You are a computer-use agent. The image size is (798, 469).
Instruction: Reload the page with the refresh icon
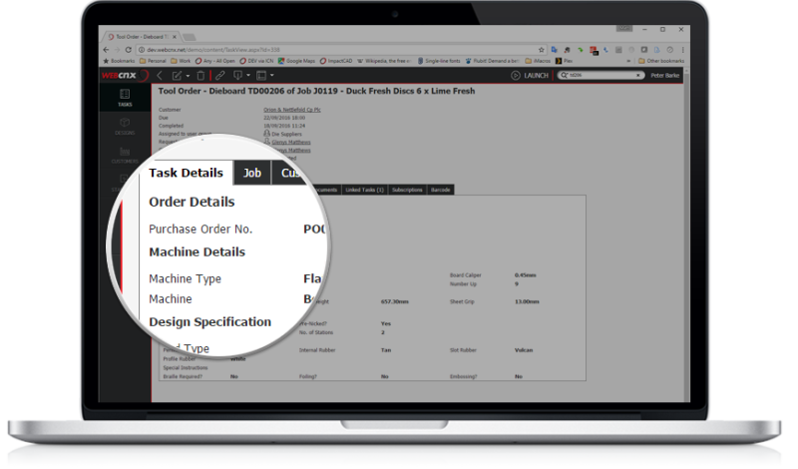click(x=129, y=50)
